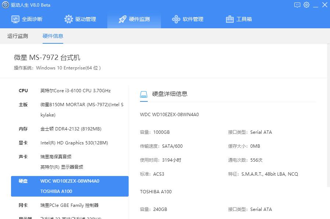
Task: Click the 硬件监测 rocket icon
Action: (x=122, y=19)
